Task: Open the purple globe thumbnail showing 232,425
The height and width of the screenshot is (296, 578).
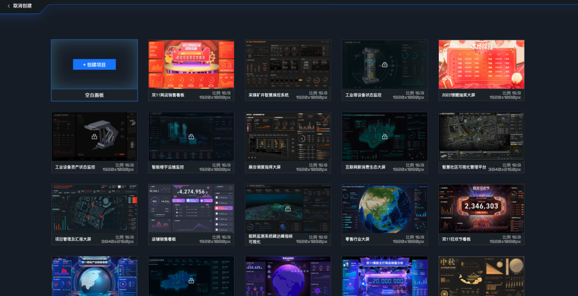Action: tap(288, 276)
